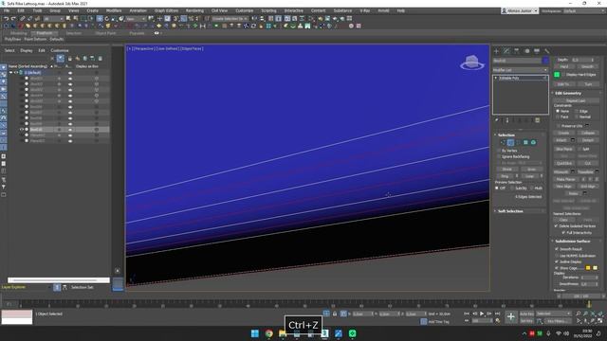
Task: Open the blue object color swatch
Action: pyautogui.click(x=545, y=61)
